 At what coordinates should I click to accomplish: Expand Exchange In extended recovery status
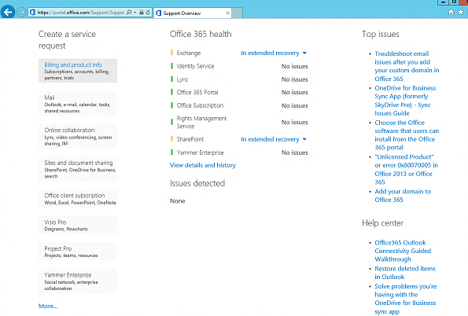pyautogui.click(x=274, y=53)
